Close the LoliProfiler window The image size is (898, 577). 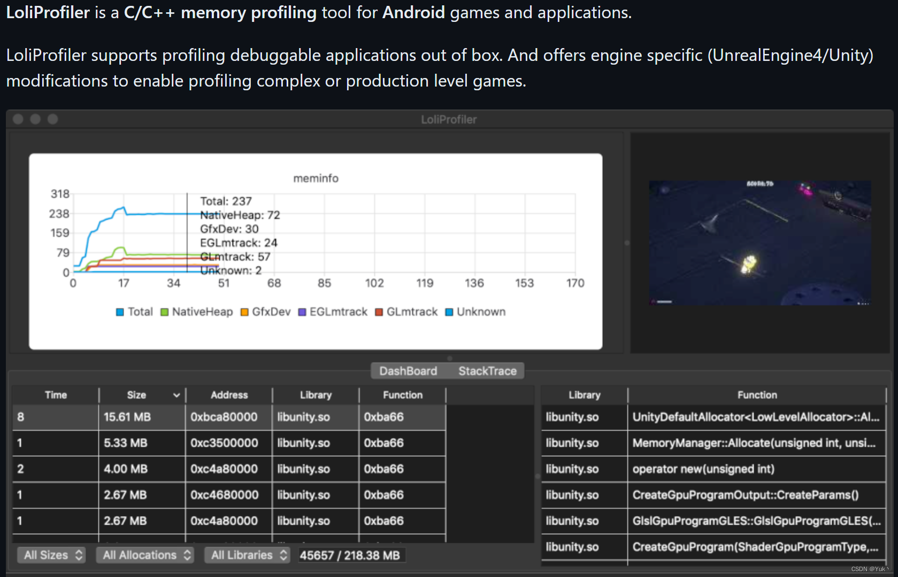click(x=18, y=119)
